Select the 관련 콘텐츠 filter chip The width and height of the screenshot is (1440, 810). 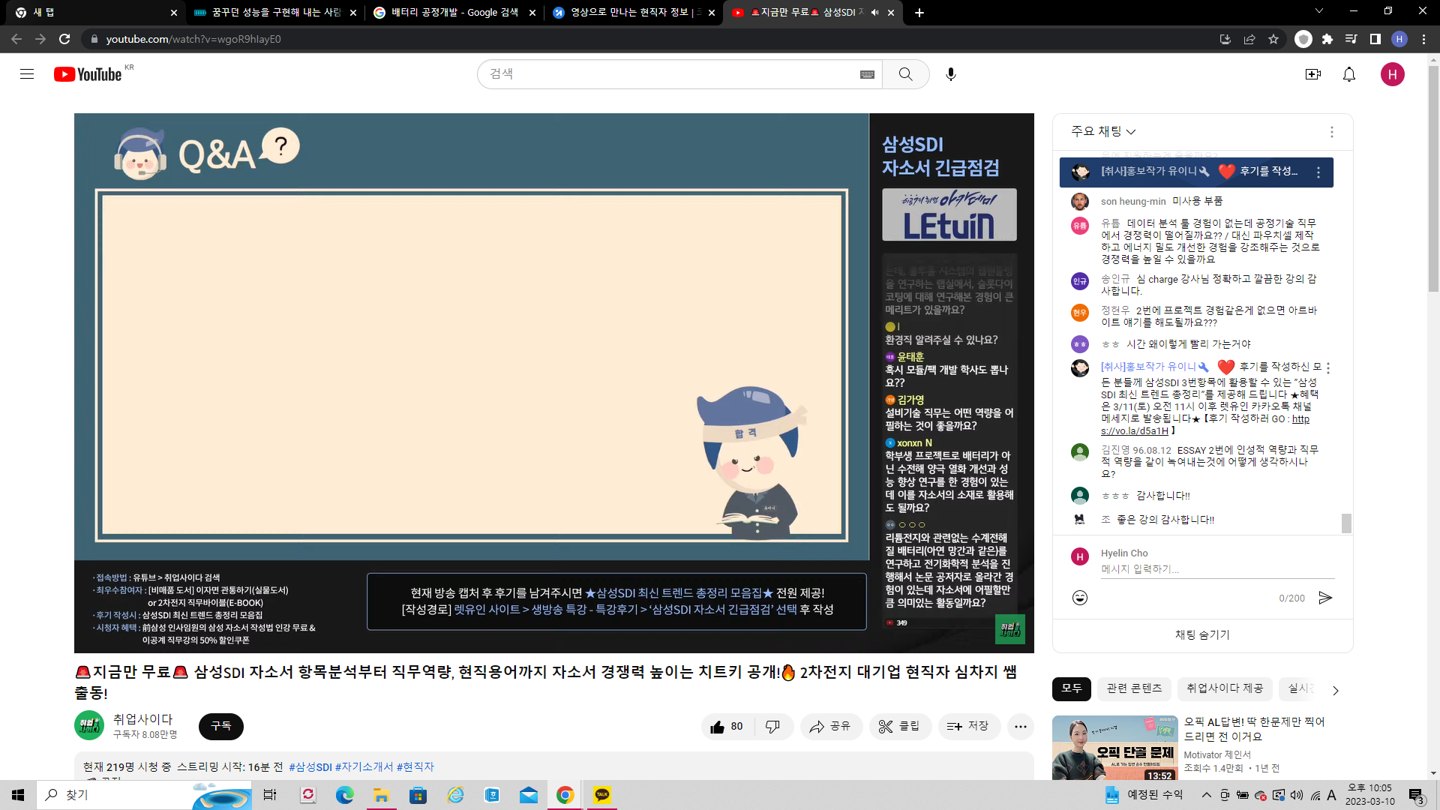click(x=1134, y=688)
